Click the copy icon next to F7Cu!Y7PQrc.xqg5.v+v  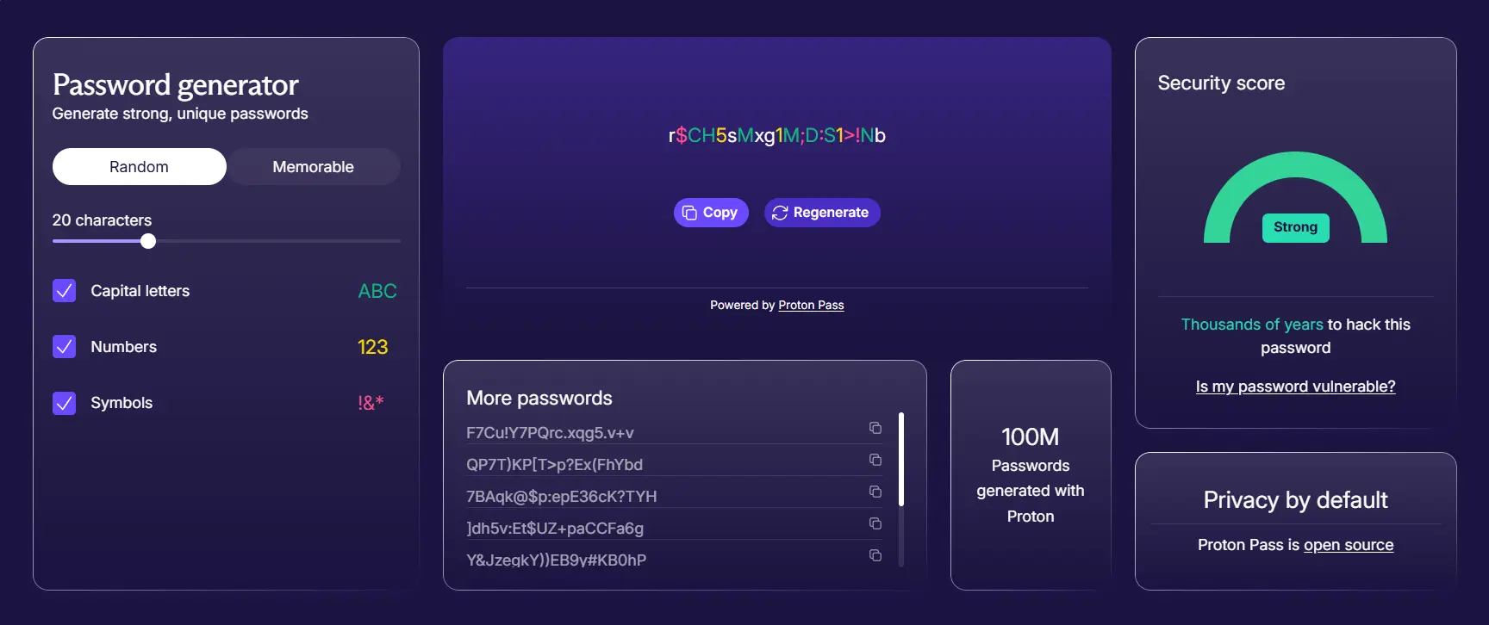pyautogui.click(x=875, y=428)
